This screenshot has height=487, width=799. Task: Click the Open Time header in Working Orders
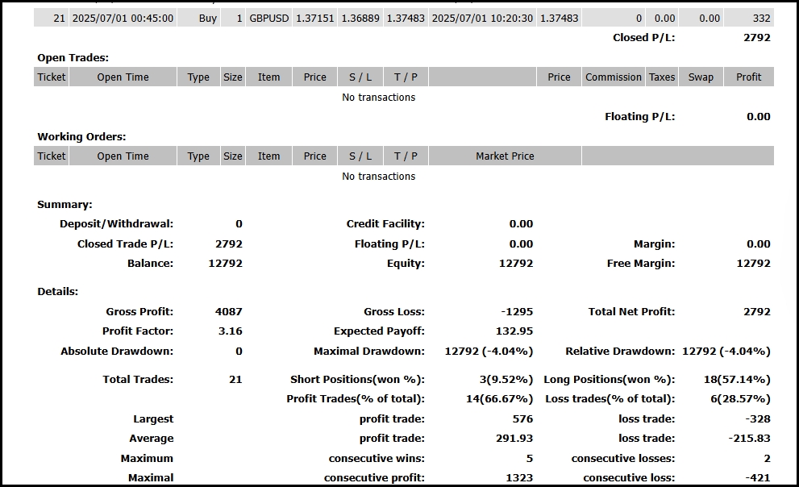(x=123, y=156)
